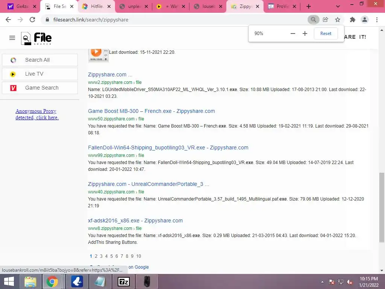Image resolution: width=385 pixels, height=289 pixels.
Task: Reload the current page
Action: point(32,20)
